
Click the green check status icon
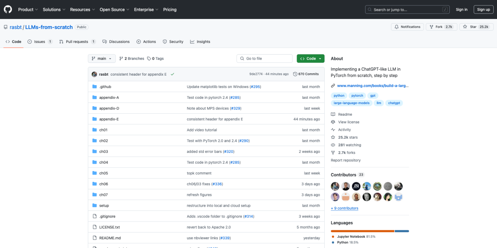172,74
